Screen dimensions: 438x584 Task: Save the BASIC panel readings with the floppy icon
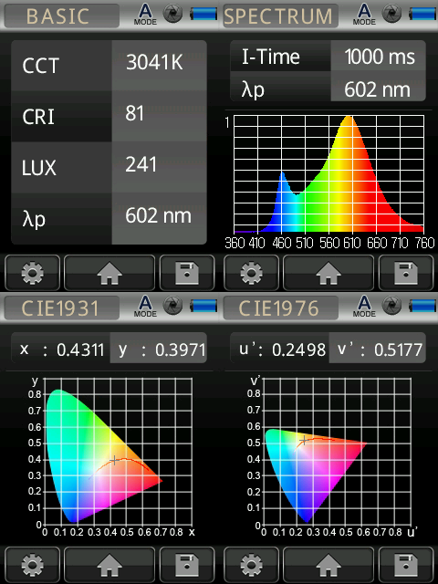click(187, 273)
